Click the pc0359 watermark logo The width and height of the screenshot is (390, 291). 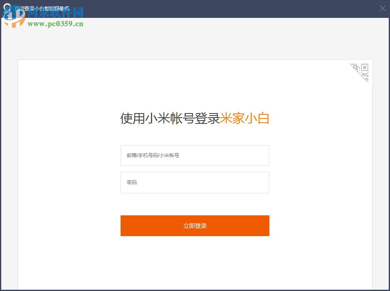click(x=15, y=17)
